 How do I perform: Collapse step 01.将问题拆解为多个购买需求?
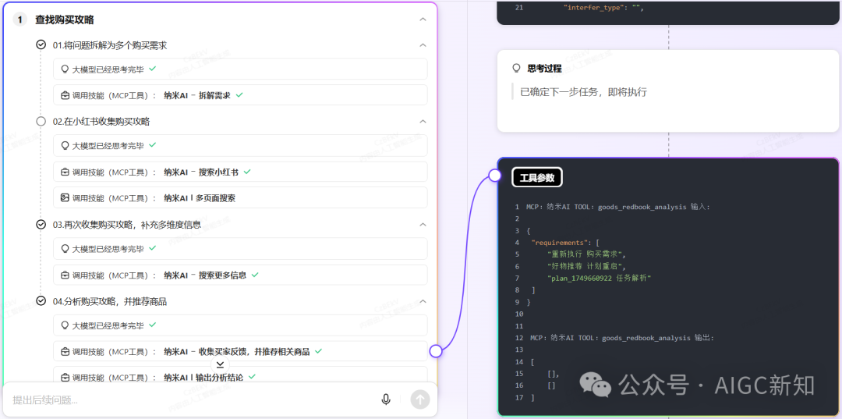click(423, 45)
